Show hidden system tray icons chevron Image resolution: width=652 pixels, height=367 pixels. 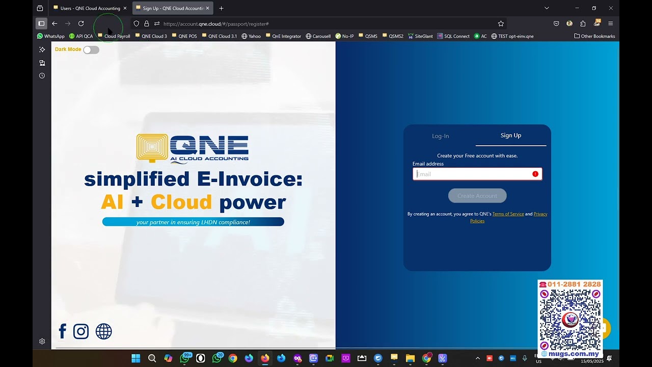pyautogui.click(x=478, y=358)
